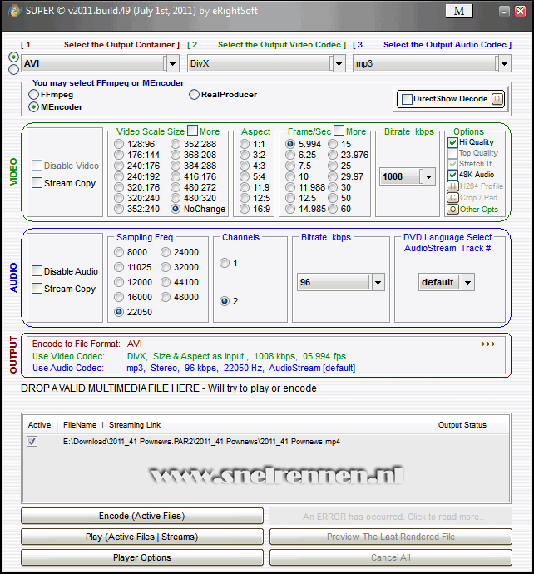The image size is (534, 574).
Task: Choose 48000 sampling frequency
Action: [x=166, y=297]
